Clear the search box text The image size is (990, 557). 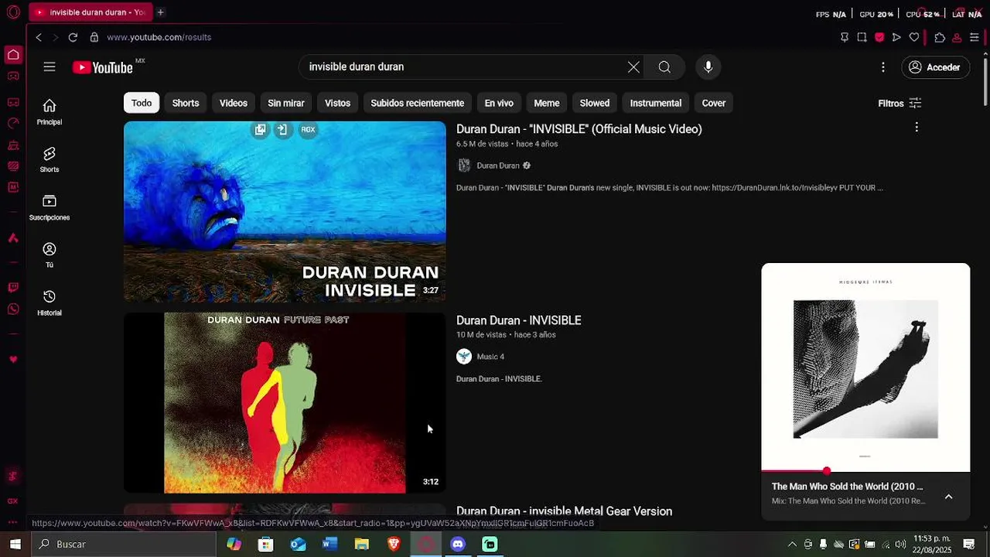(633, 67)
